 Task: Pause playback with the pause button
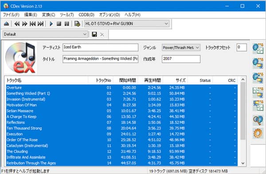pyautogui.click(x=67, y=24)
